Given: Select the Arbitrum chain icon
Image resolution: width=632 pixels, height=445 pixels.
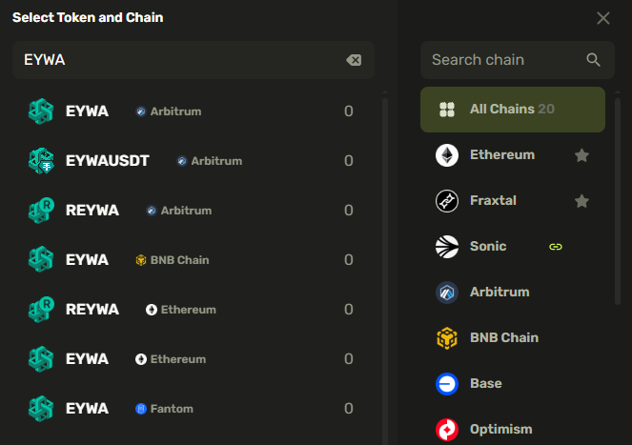Looking at the screenshot, I should coord(447,293).
